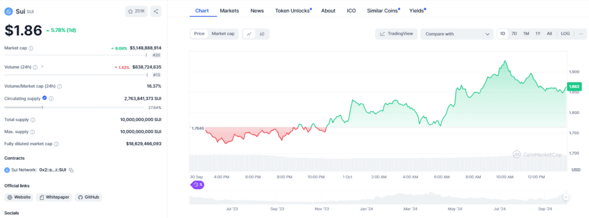
Task: Click the 5.78% (1d) price change
Action: [x=63, y=30]
